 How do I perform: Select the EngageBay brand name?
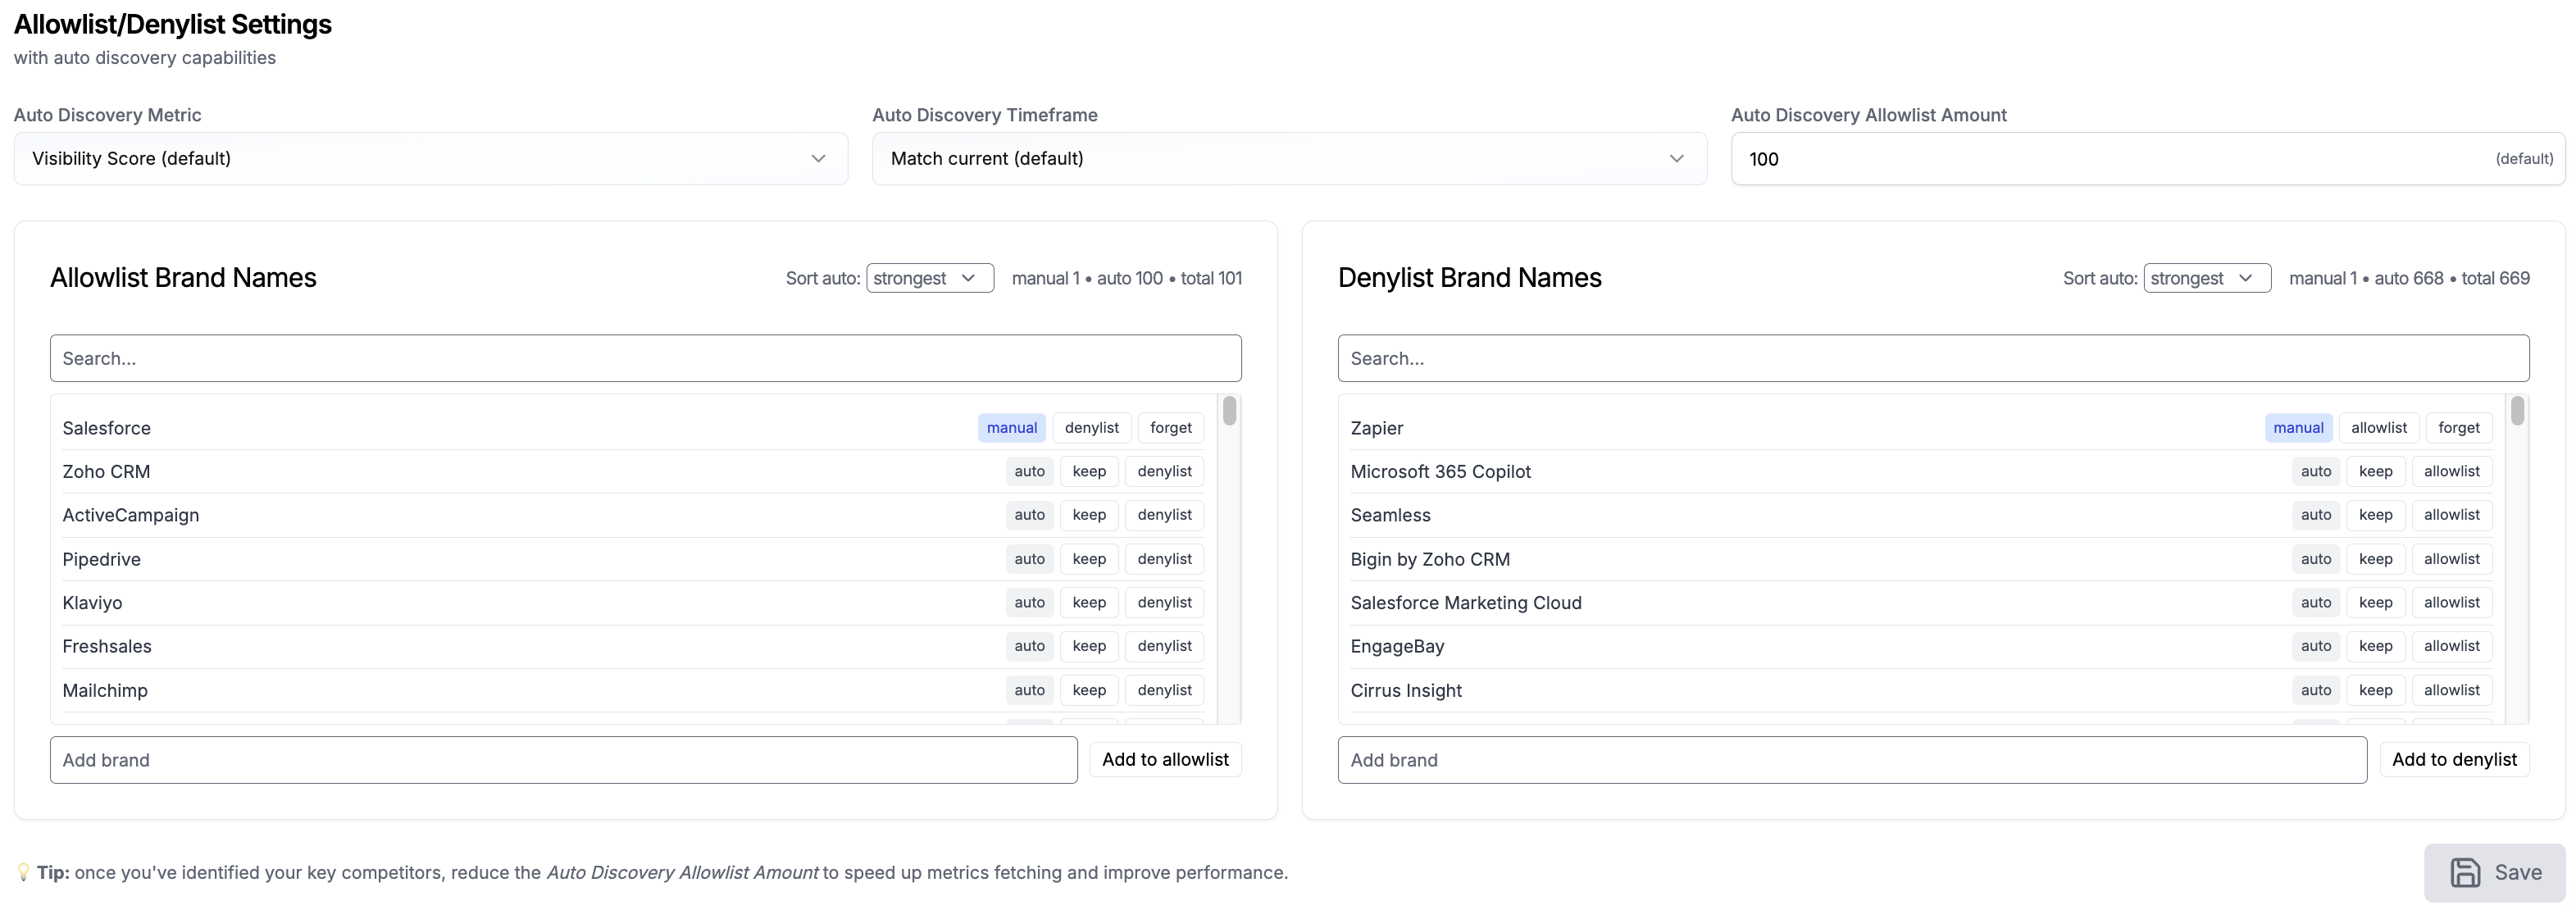point(1397,647)
